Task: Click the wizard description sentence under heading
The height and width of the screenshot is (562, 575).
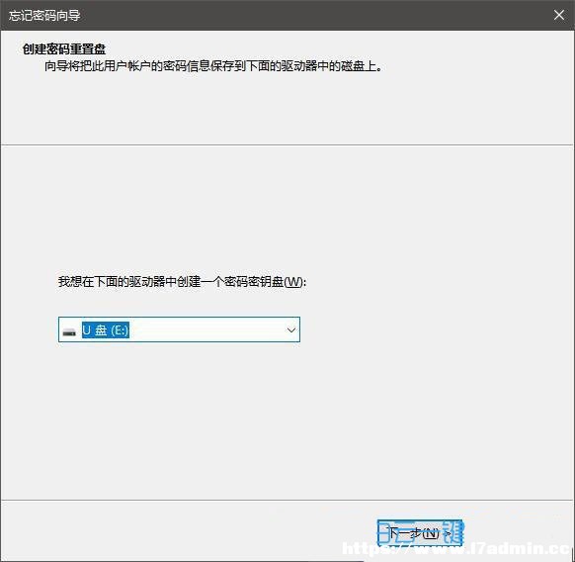Action: click(213, 66)
